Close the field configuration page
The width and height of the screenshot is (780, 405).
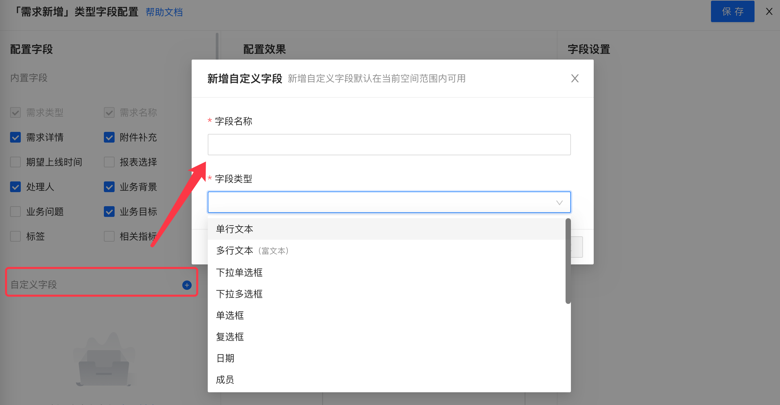[x=769, y=12]
